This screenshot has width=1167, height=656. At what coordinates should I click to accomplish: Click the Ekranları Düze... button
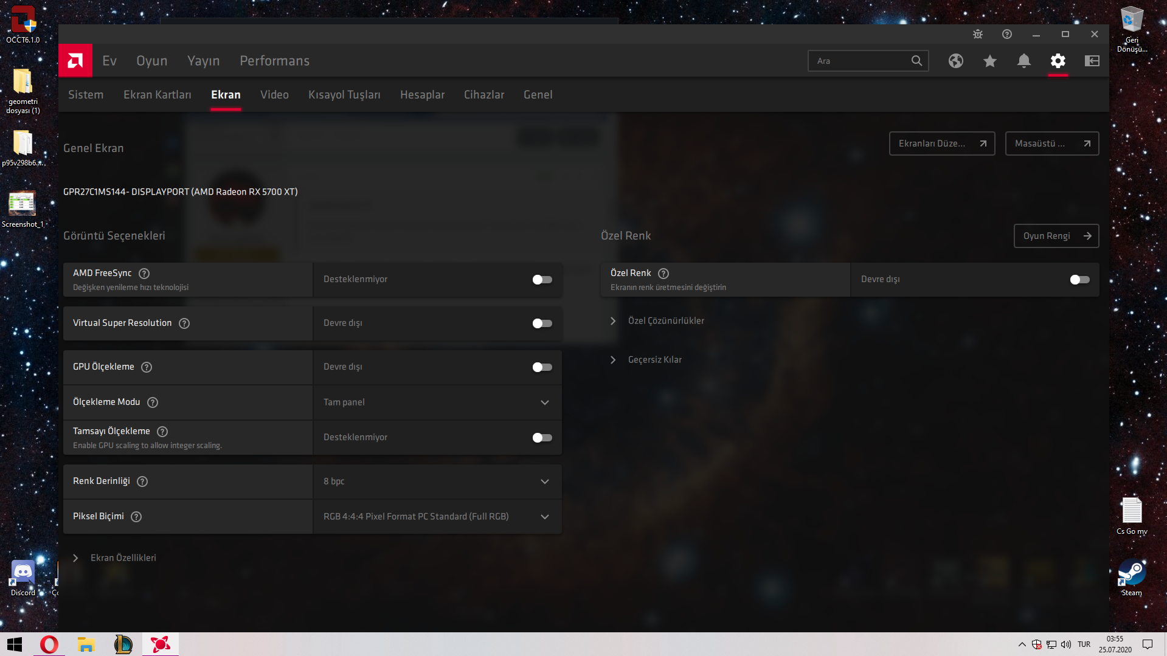[942, 143]
